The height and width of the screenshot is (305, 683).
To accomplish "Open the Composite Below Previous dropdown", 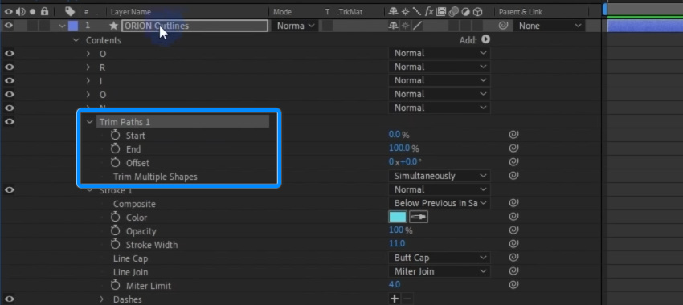I will 440,203.
